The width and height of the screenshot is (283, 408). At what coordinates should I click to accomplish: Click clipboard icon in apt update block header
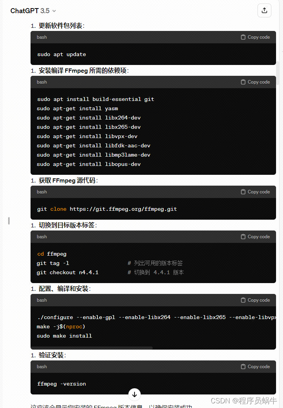point(243,37)
